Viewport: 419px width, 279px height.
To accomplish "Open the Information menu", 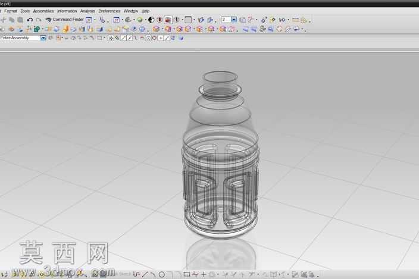I will [67, 11].
